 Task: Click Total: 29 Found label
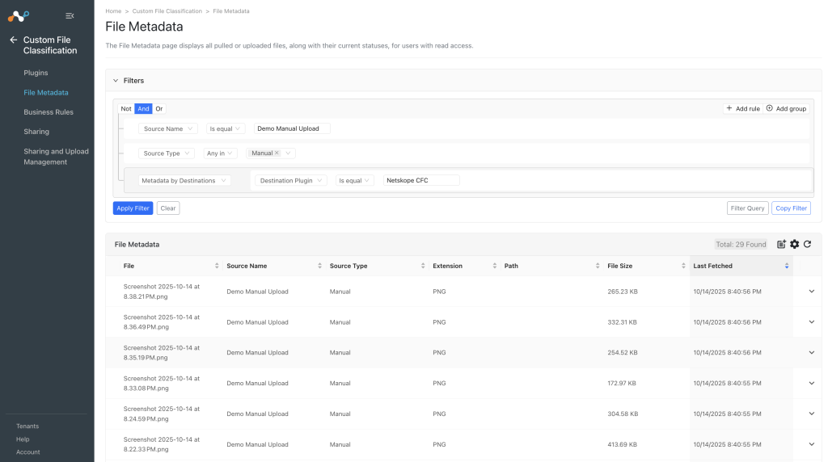(x=741, y=245)
